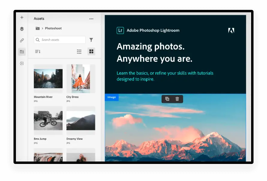Click the Adobe logo in the banner
The image size is (267, 181).
tap(231, 30)
